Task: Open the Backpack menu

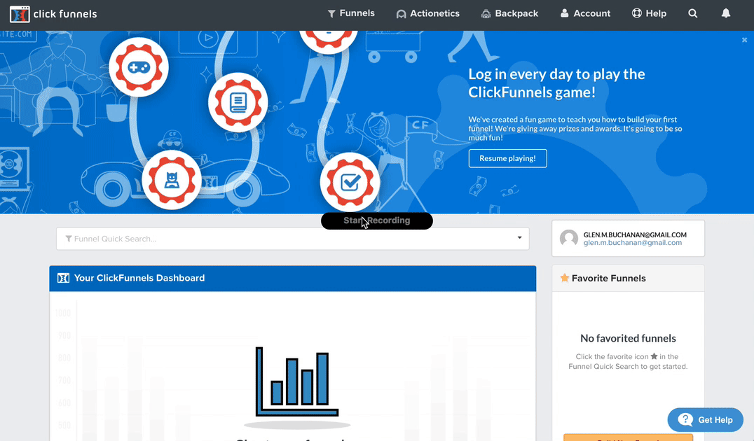Action: point(509,13)
